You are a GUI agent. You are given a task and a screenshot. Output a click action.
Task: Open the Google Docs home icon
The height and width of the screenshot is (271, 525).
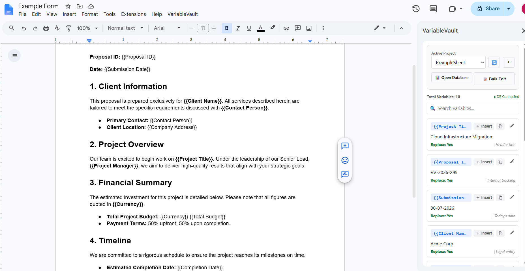[x=9, y=10]
